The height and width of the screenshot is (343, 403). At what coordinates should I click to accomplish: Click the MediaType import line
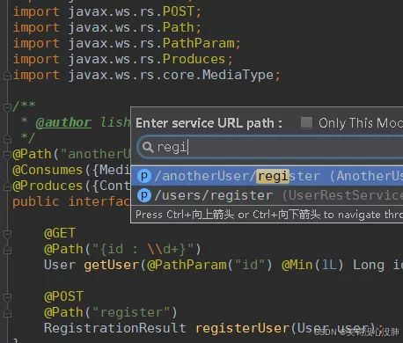147,75
